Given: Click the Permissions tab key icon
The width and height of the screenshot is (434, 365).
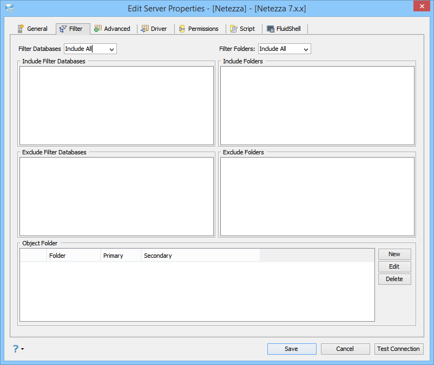Looking at the screenshot, I should pyautogui.click(x=182, y=29).
